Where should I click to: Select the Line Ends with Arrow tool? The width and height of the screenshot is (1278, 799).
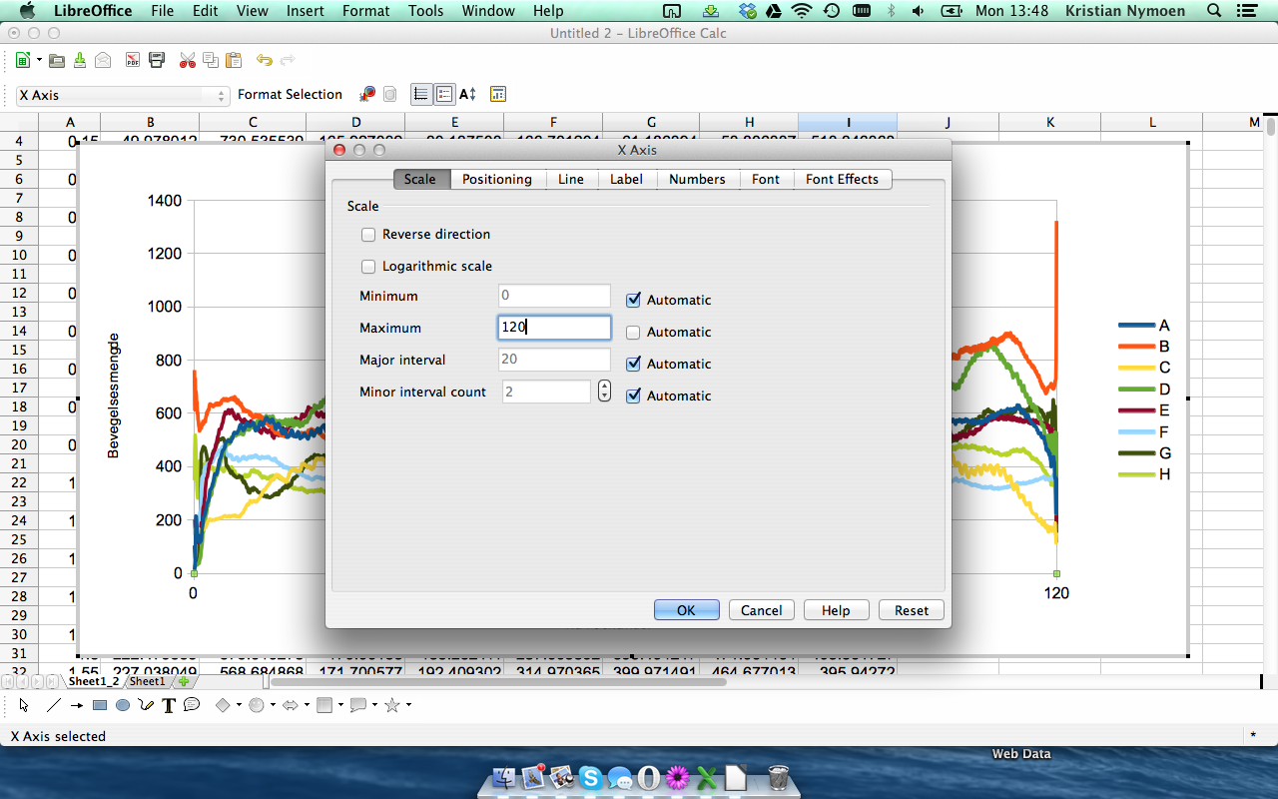point(77,705)
